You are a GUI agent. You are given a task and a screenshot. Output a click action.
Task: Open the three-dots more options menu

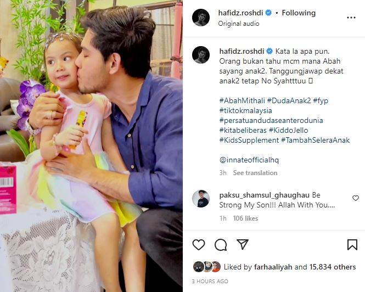click(351, 18)
